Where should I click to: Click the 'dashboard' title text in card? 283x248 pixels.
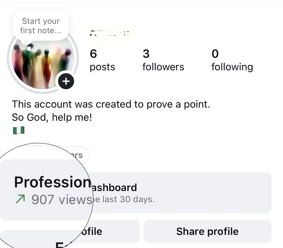coord(114,187)
